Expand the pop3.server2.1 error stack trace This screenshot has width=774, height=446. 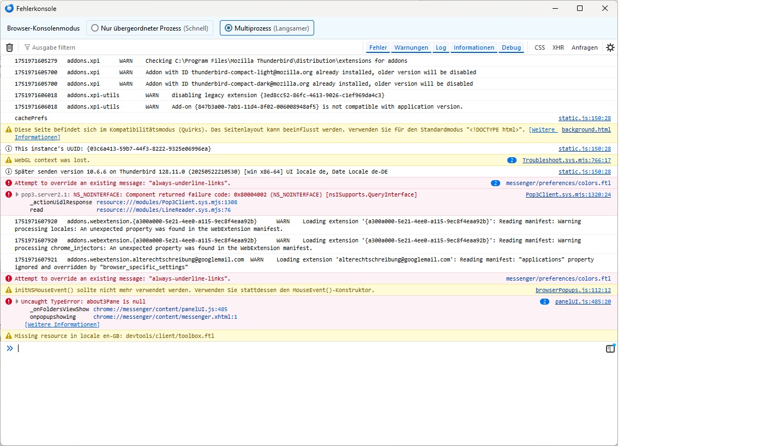pos(17,195)
